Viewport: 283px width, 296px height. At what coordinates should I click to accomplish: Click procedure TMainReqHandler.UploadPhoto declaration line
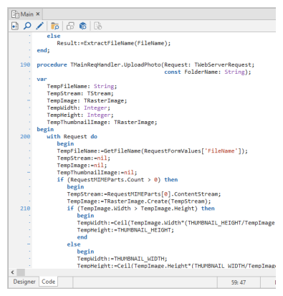pyautogui.click(x=145, y=65)
